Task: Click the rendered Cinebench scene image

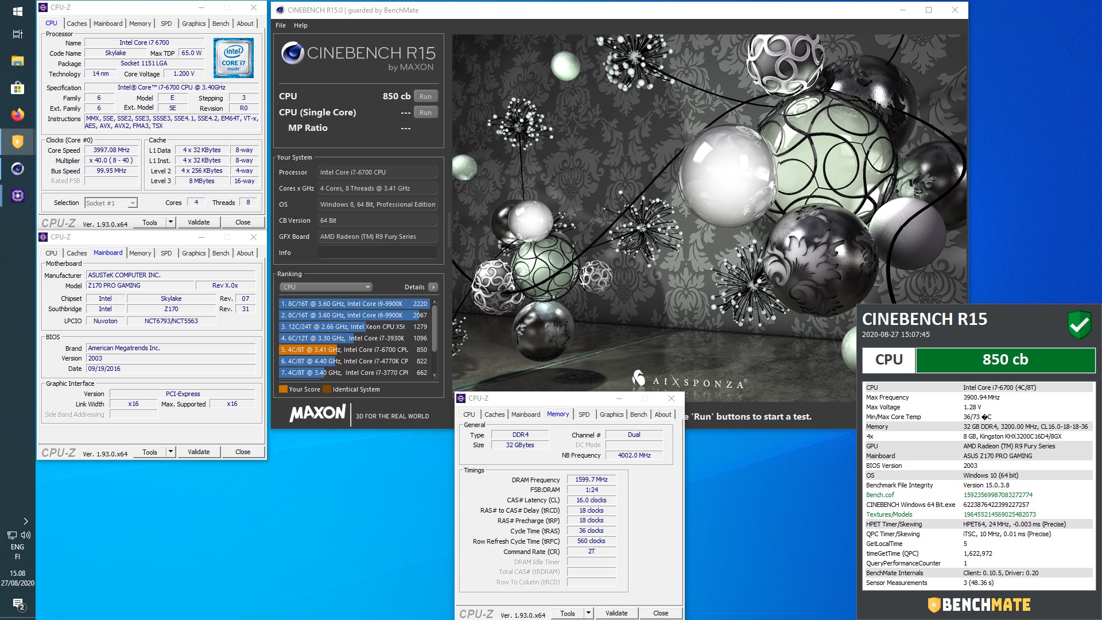Action: [x=709, y=218]
